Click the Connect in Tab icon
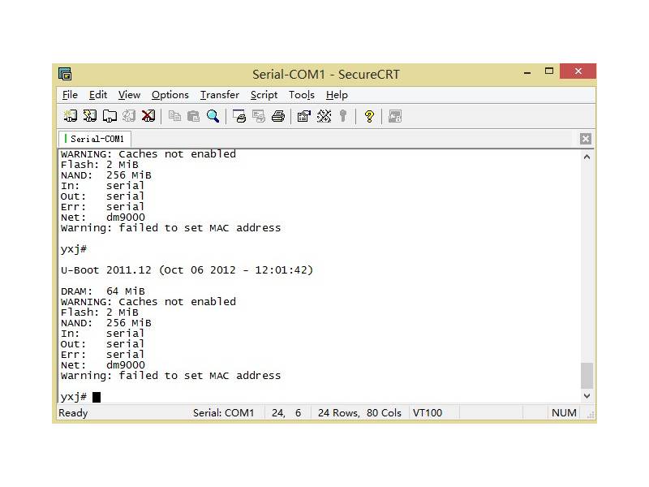The image size is (649, 487). point(110,116)
